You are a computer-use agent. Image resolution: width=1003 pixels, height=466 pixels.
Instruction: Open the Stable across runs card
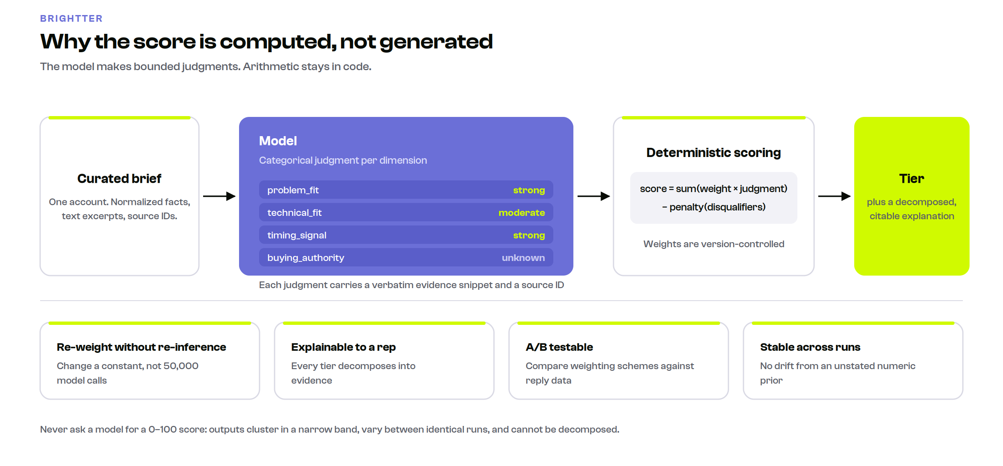tap(853, 361)
